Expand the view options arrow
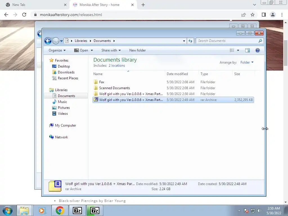The width and height of the screenshot is (288, 216). 238,50
